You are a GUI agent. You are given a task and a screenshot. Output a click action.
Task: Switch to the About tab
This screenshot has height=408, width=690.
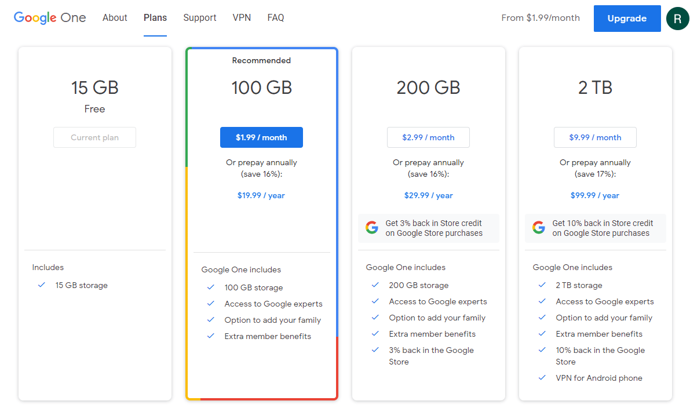pyautogui.click(x=115, y=17)
